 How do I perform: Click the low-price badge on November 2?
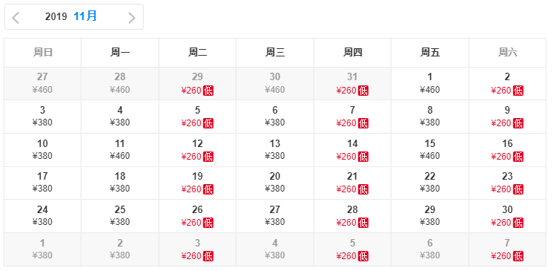(x=518, y=91)
